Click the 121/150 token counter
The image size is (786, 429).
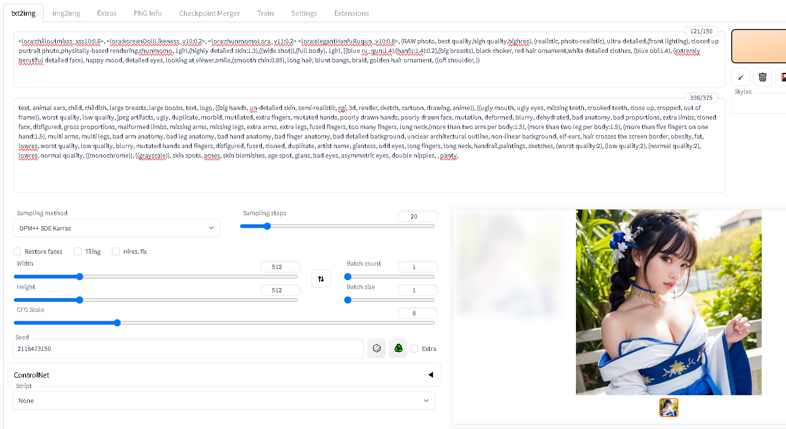(701, 31)
